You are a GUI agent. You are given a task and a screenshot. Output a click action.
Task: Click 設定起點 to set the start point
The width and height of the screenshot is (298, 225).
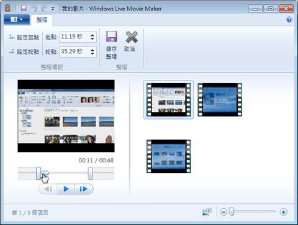click(24, 37)
